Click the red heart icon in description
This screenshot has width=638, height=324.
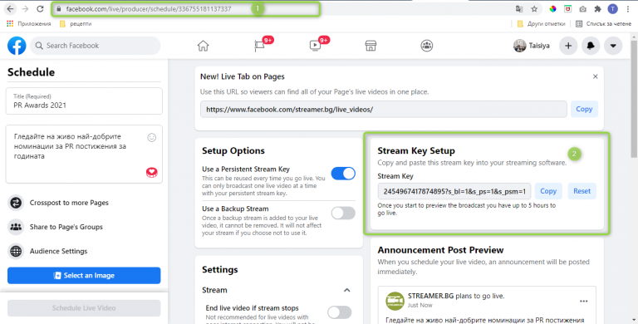(152, 173)
